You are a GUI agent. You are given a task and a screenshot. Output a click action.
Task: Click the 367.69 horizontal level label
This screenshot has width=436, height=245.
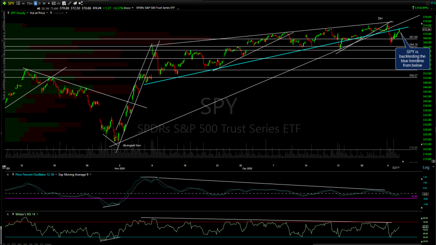click(x=413, y=37)
